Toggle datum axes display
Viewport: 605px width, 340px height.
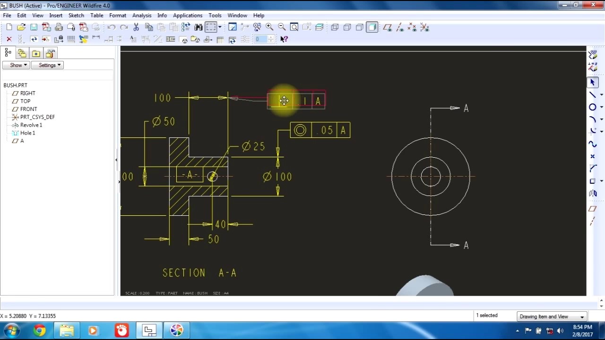click(x=400, y=27)
